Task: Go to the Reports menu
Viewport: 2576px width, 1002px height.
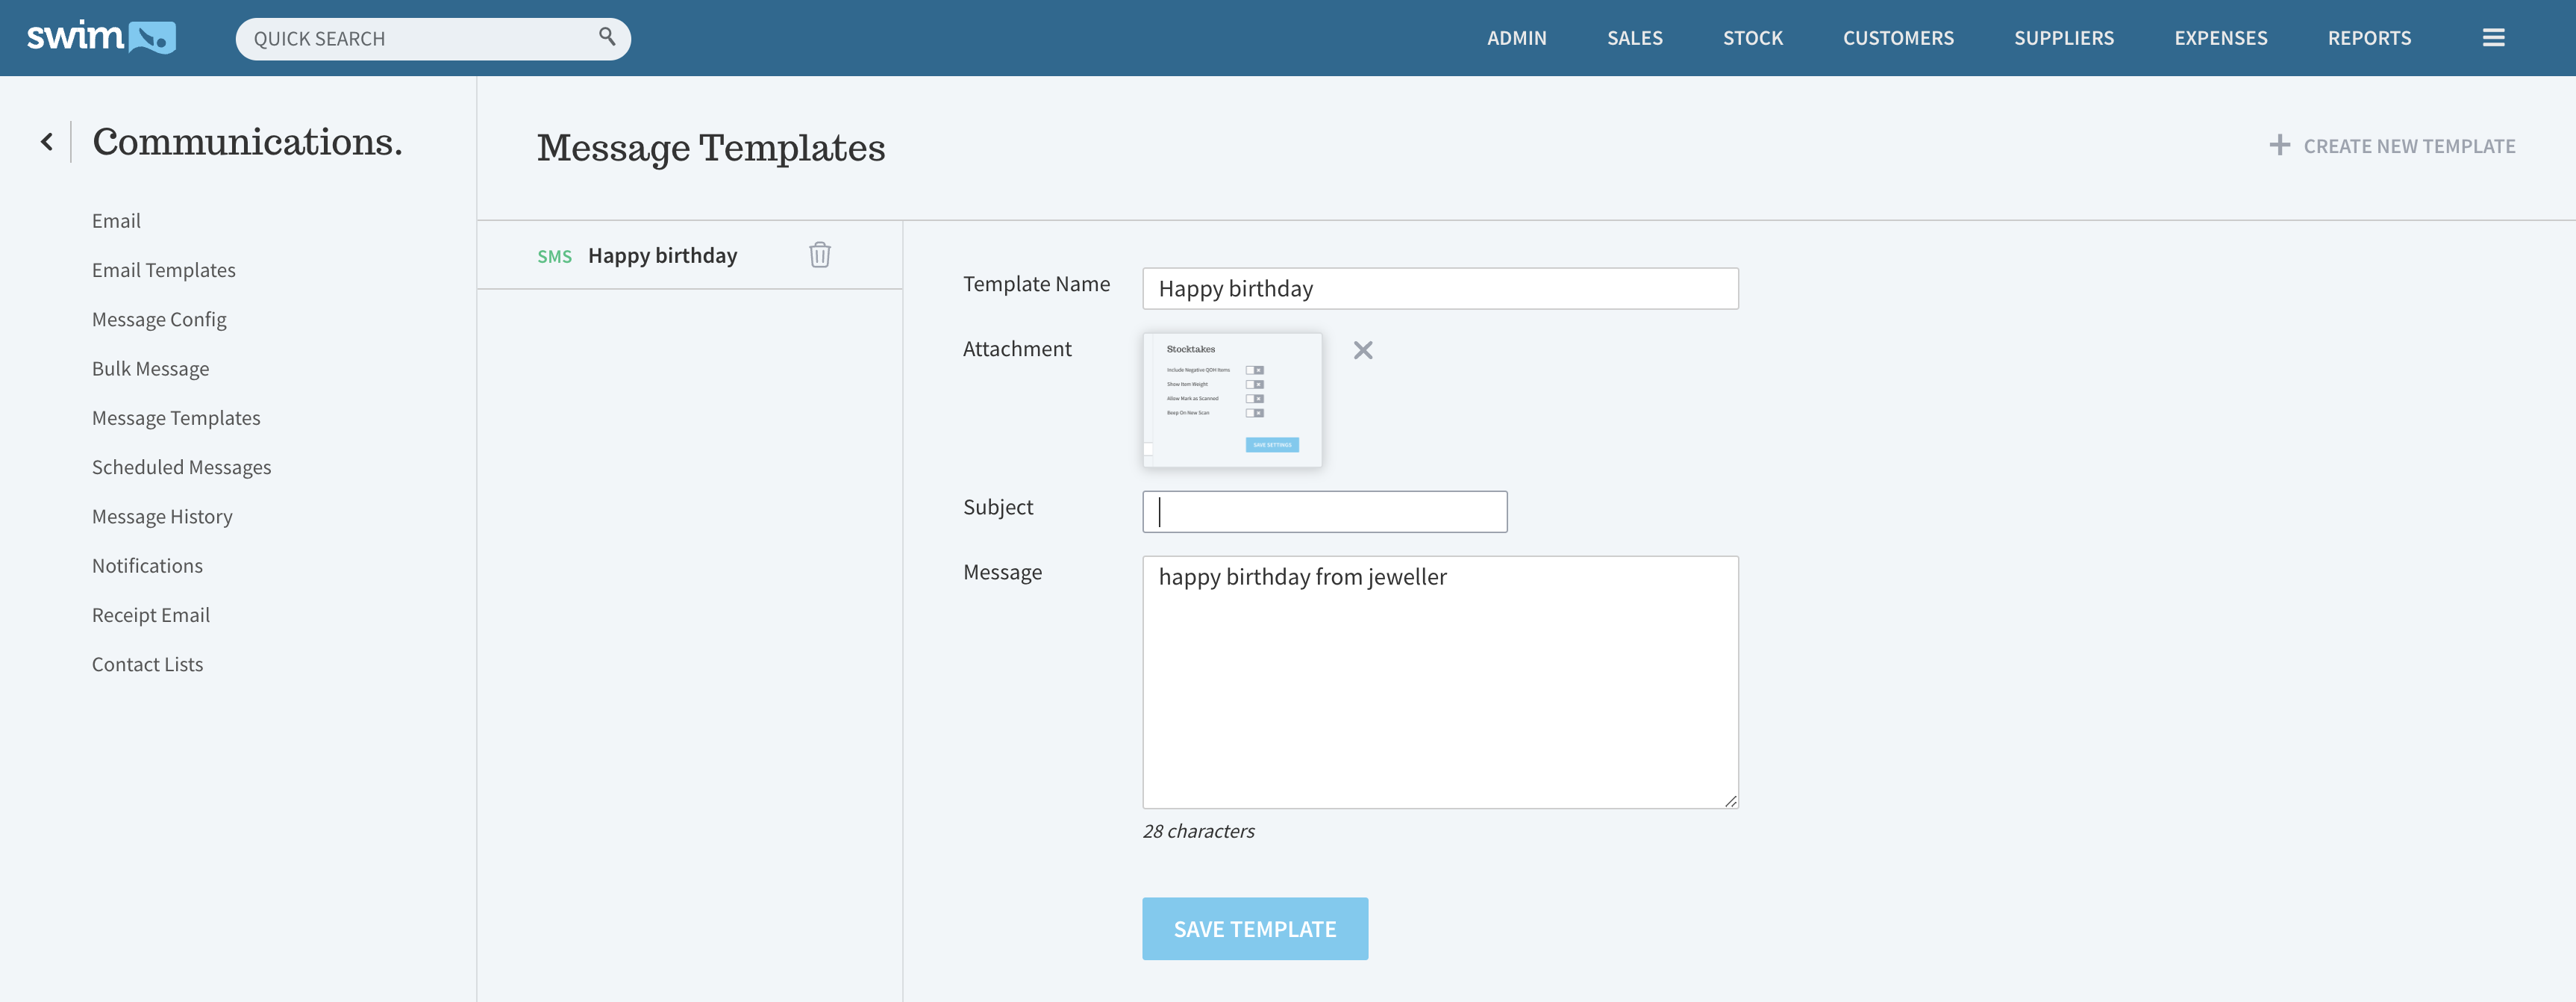Action: point(2368,38)
